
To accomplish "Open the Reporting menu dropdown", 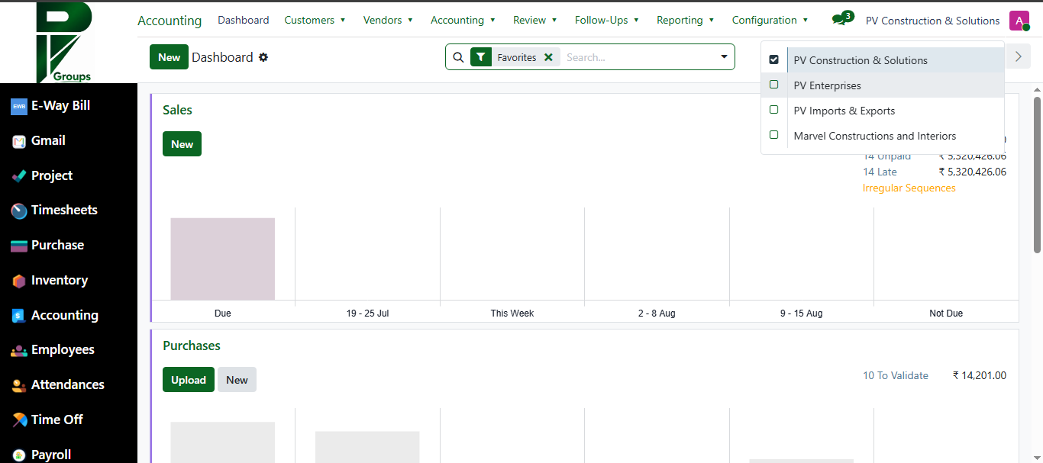I will point(685,20).
